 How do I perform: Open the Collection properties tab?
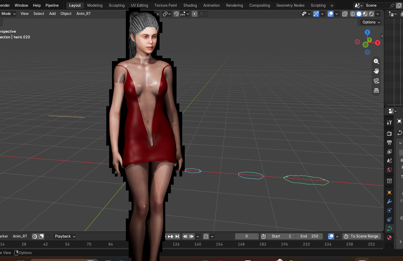point(389,181)
